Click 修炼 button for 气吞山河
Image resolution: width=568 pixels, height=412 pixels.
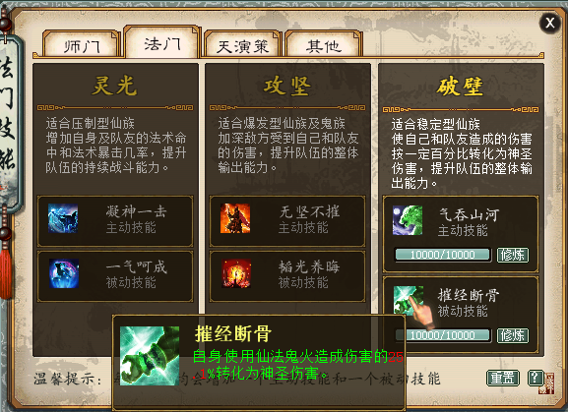pos(513,255)
